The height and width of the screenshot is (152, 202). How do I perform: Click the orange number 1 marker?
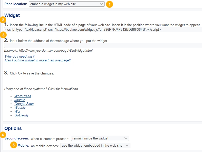(x=110, y=4)
